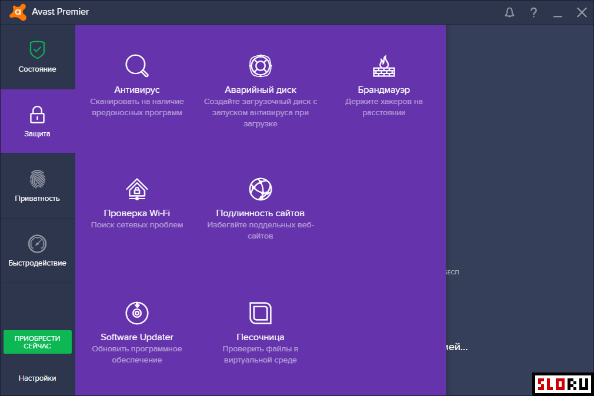
Task: Click 'Сканировать на наличие вредоносных программ' text
Action: 137,107
